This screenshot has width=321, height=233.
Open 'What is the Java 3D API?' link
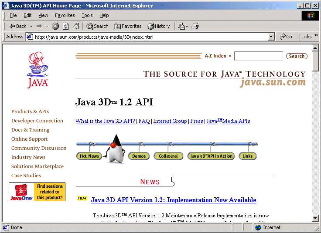click(105, 121)
